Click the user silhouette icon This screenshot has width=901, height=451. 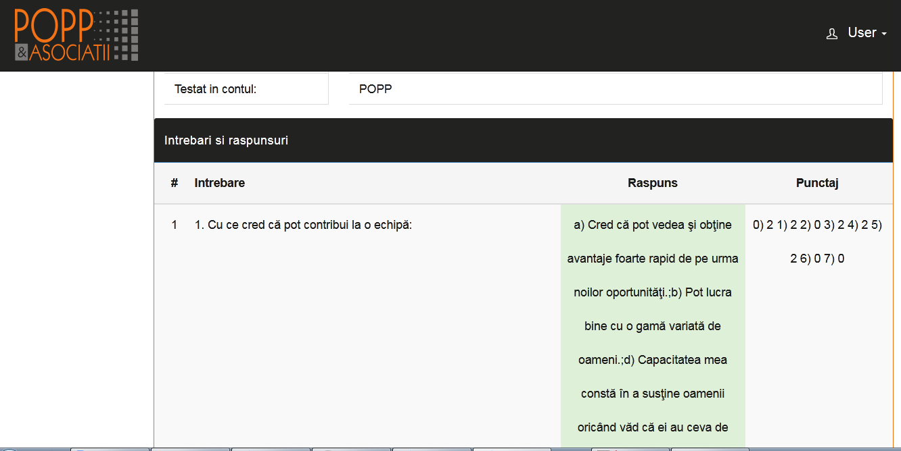coord(832,34)
